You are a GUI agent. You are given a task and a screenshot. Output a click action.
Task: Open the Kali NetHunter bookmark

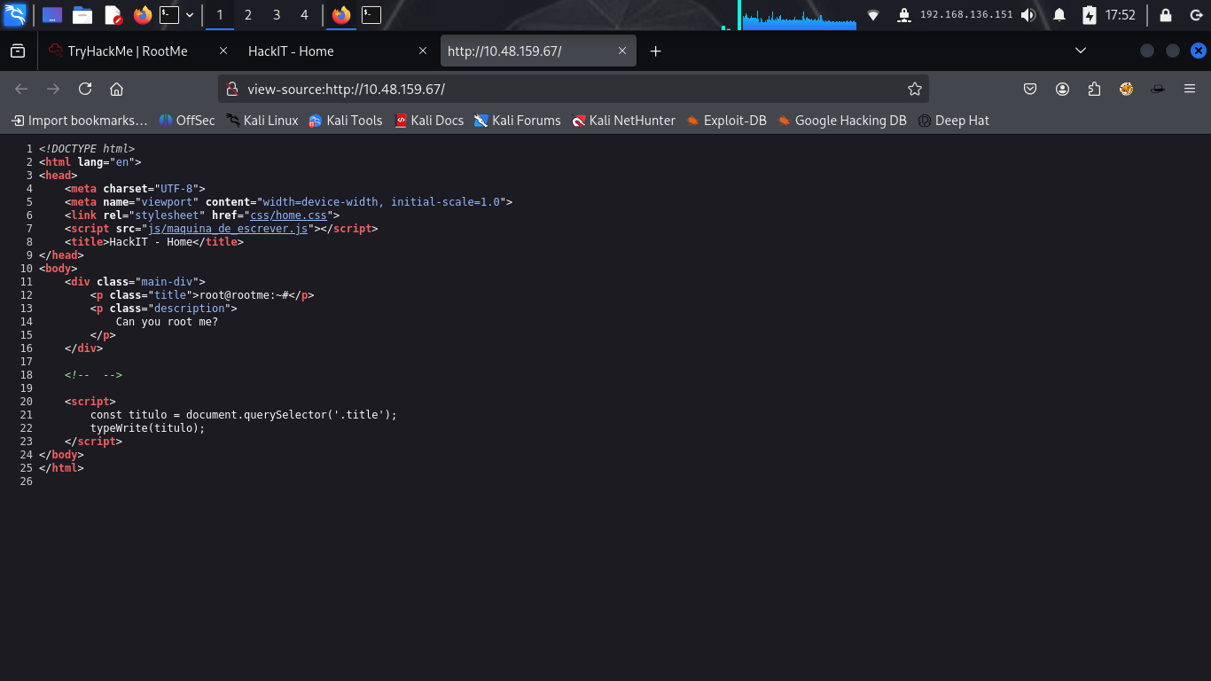click(x=624, y=121)
